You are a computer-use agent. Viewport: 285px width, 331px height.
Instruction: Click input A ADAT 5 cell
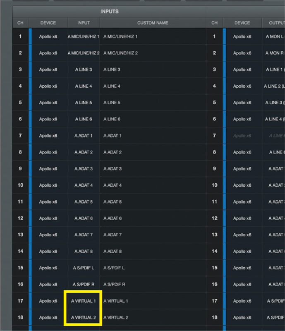pyautogui.click(x=84, y=202)
